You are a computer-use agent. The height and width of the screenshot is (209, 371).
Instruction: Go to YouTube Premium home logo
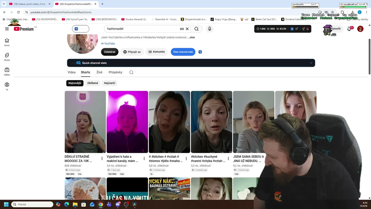[24, 29]
